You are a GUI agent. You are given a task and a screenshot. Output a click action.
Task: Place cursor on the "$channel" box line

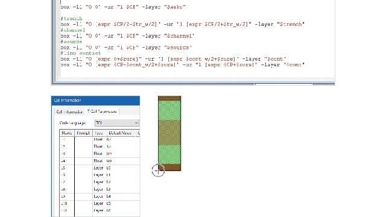[x=127, y=36]
